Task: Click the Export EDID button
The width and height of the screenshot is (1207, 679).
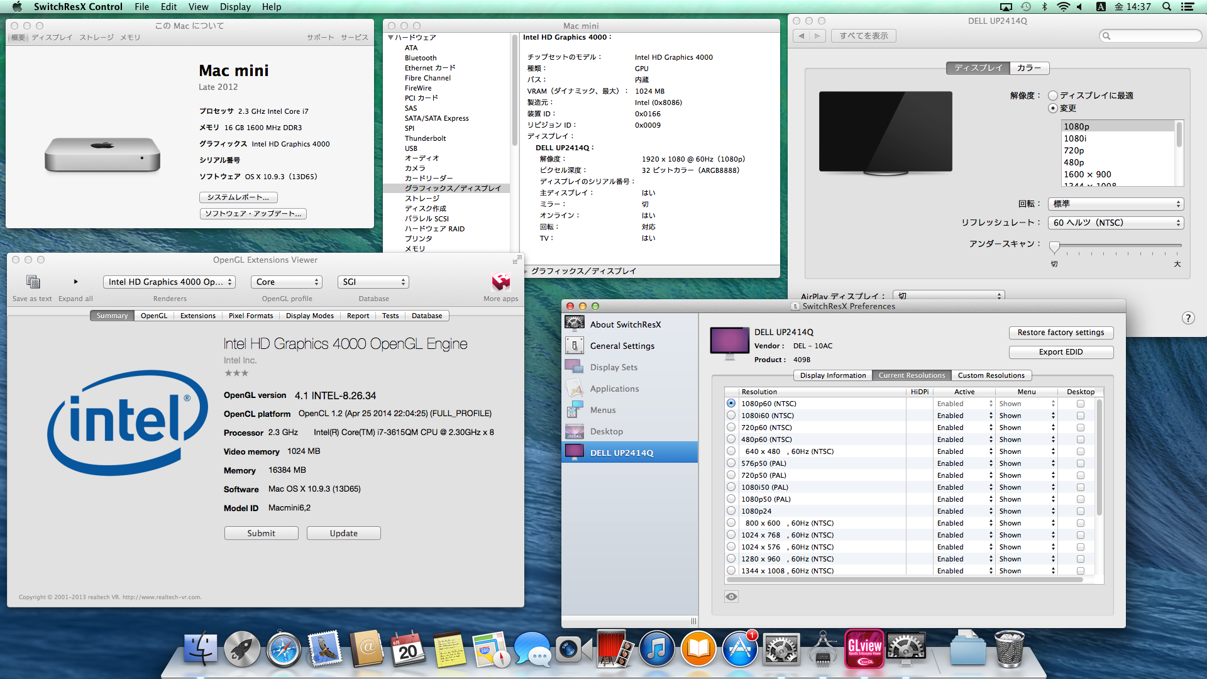Action: tap(1061, 352)
